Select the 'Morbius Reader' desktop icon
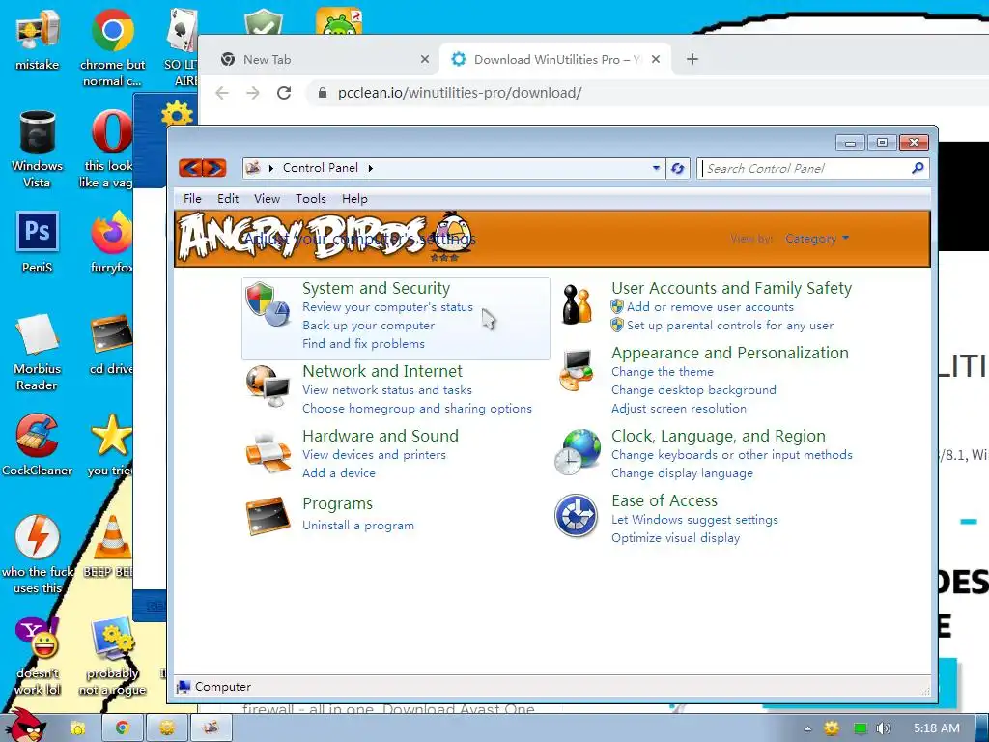This screenshot has height=742, width=989. coord(38,352)
